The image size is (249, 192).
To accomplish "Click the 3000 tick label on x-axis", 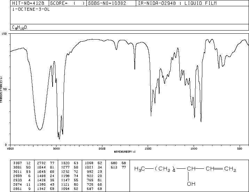I will point(56,149).
